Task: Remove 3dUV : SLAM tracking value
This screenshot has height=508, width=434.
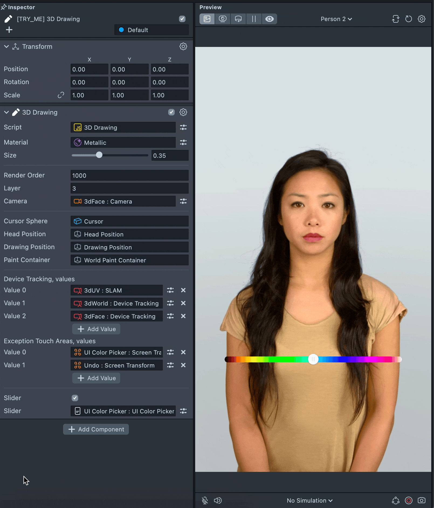Action: click(x=183, y=290)
